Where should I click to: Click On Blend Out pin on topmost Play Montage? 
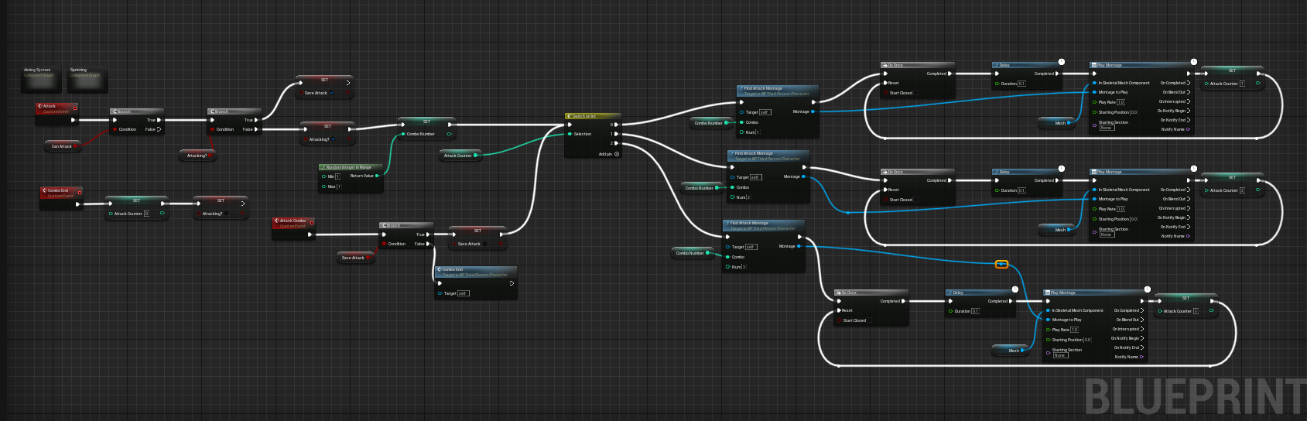coord(1188,92)
